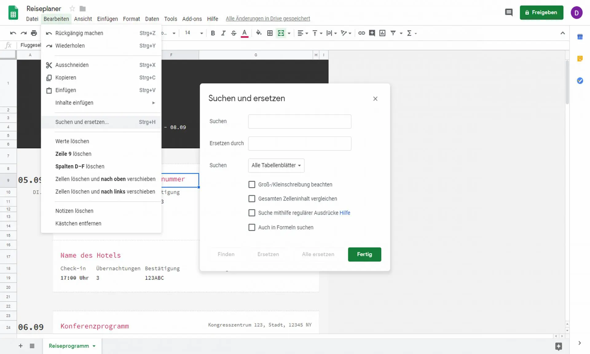The width and height of the screenshot is (590, 354).
Task: Click the merge cells icon
Action: (281, 33)
